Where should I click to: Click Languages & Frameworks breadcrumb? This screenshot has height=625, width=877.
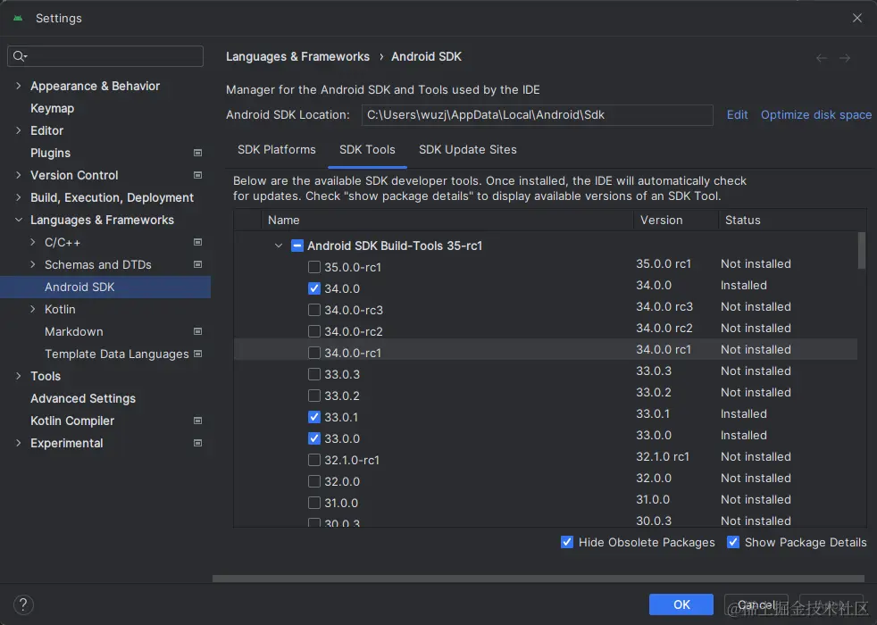coord(297,56)
